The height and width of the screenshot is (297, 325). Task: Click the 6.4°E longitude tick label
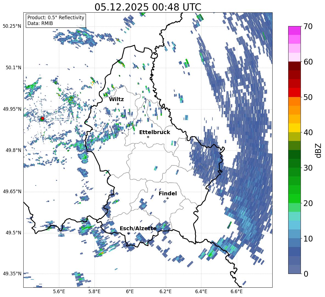point(201,292)
